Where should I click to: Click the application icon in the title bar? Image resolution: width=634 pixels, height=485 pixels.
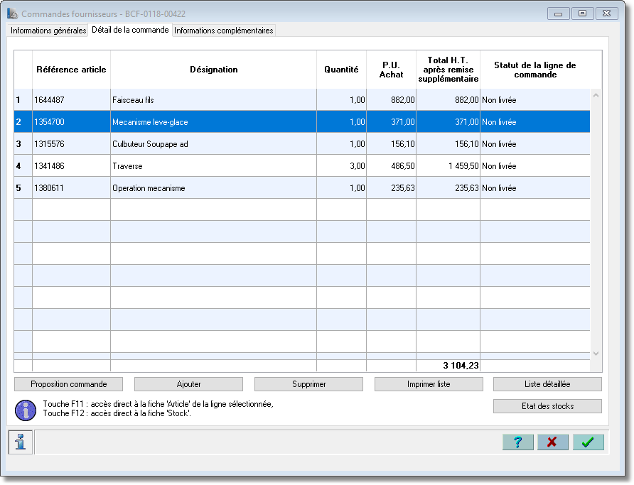(12, 13)
